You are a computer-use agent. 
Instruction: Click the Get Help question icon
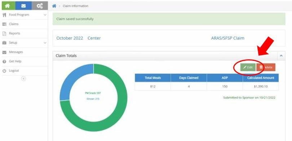click(x=4, y=62)
